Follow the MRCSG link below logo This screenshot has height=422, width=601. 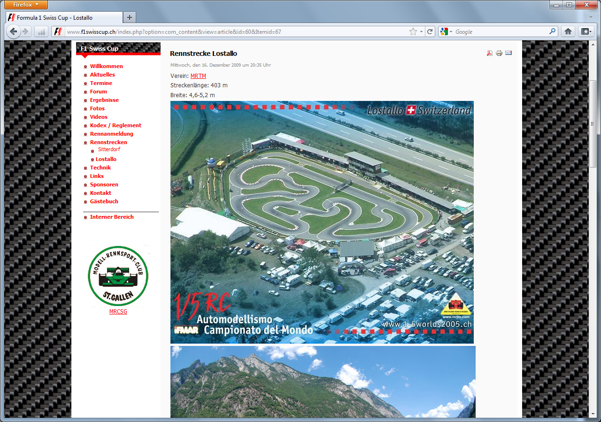(118, 312)
